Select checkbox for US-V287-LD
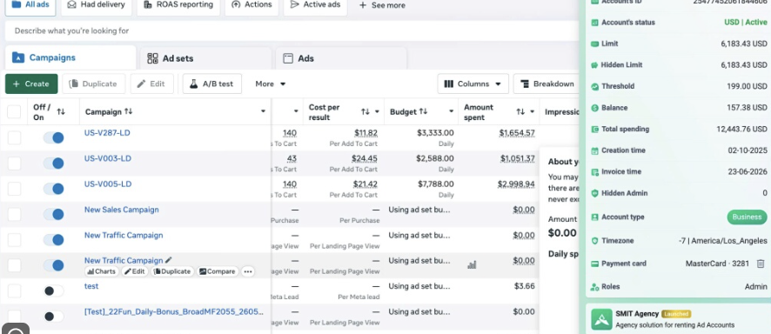Screen dimensions: 771x334 point(14,137)
